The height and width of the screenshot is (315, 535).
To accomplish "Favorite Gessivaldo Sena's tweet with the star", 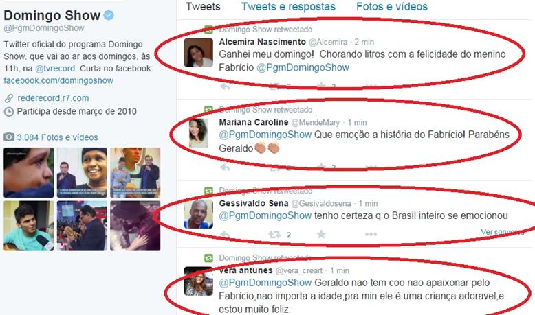I will 321,234.
